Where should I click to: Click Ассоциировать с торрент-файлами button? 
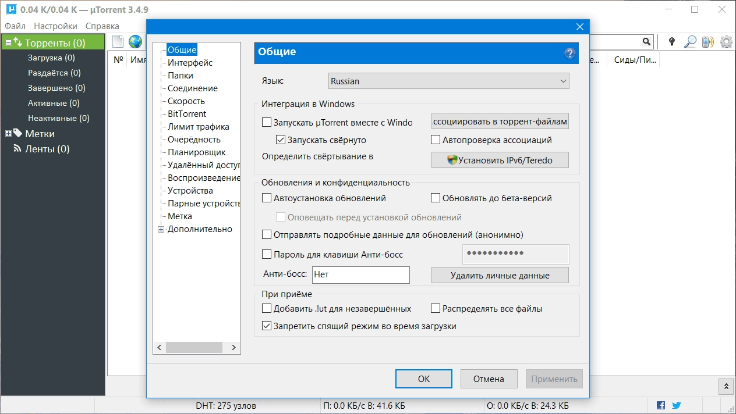point(500,122)
